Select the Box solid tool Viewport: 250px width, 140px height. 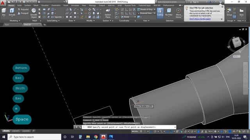pyautogui.click(x=4, y=12)
